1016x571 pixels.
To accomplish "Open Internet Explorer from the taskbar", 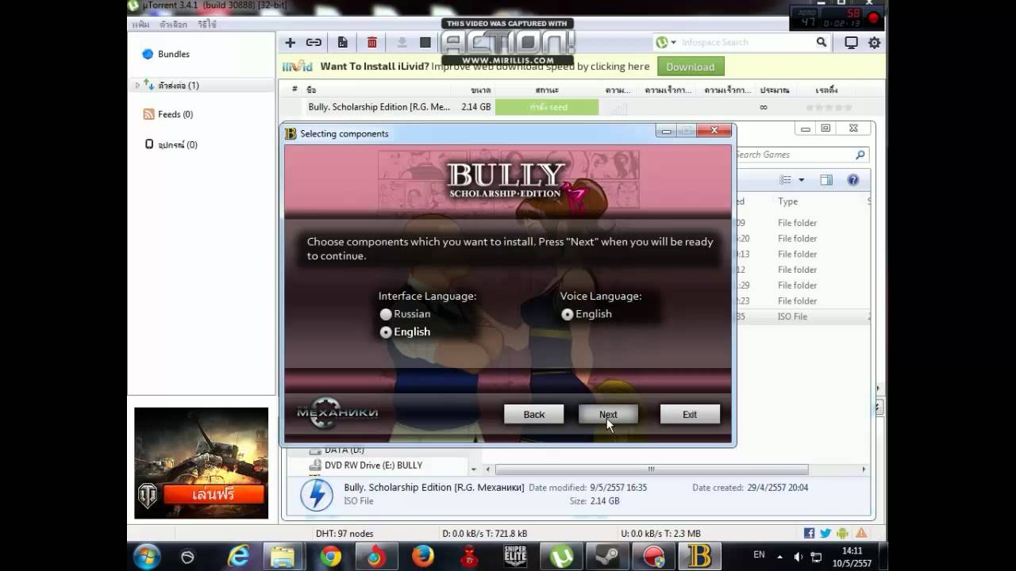I will (238, 557).
